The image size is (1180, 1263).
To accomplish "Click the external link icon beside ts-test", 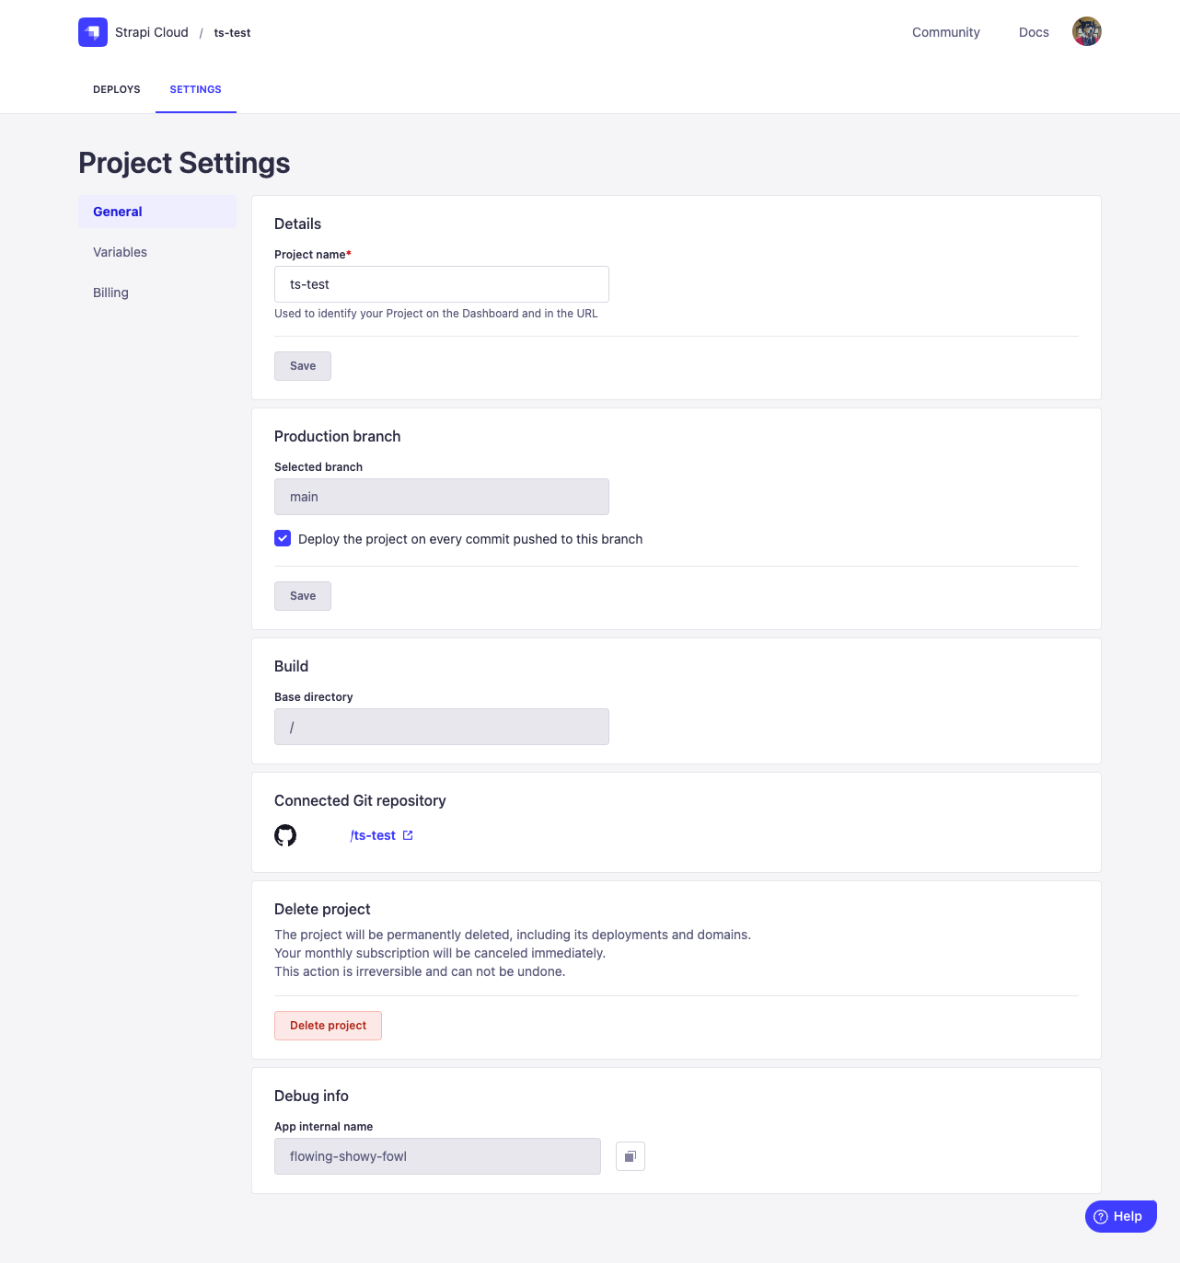I will point(408,835).
